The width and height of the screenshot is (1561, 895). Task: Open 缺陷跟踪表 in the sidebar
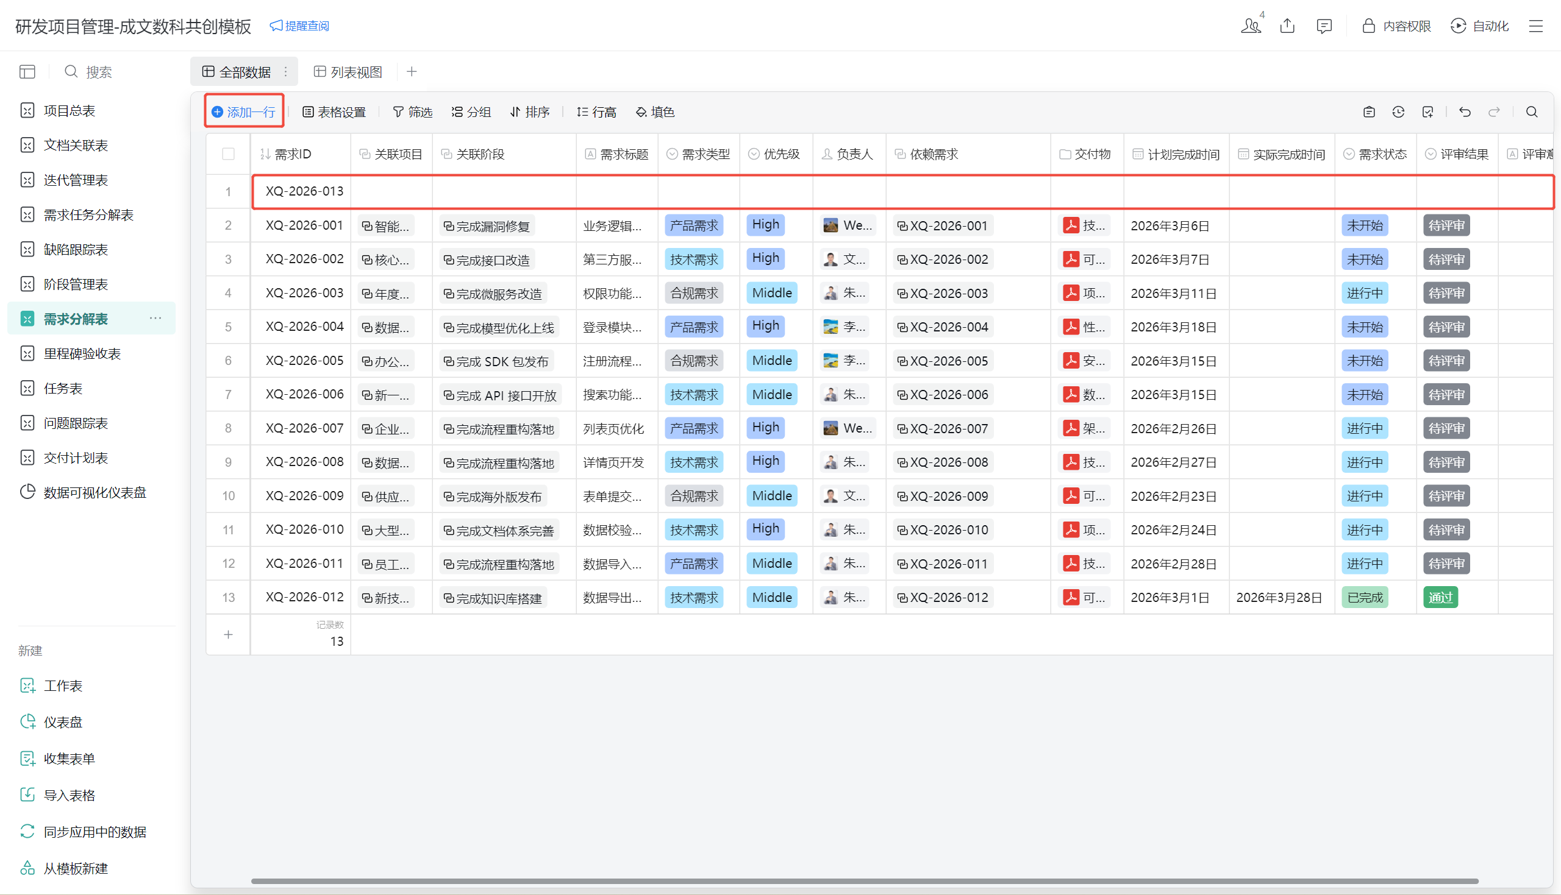tap(76, 250)
